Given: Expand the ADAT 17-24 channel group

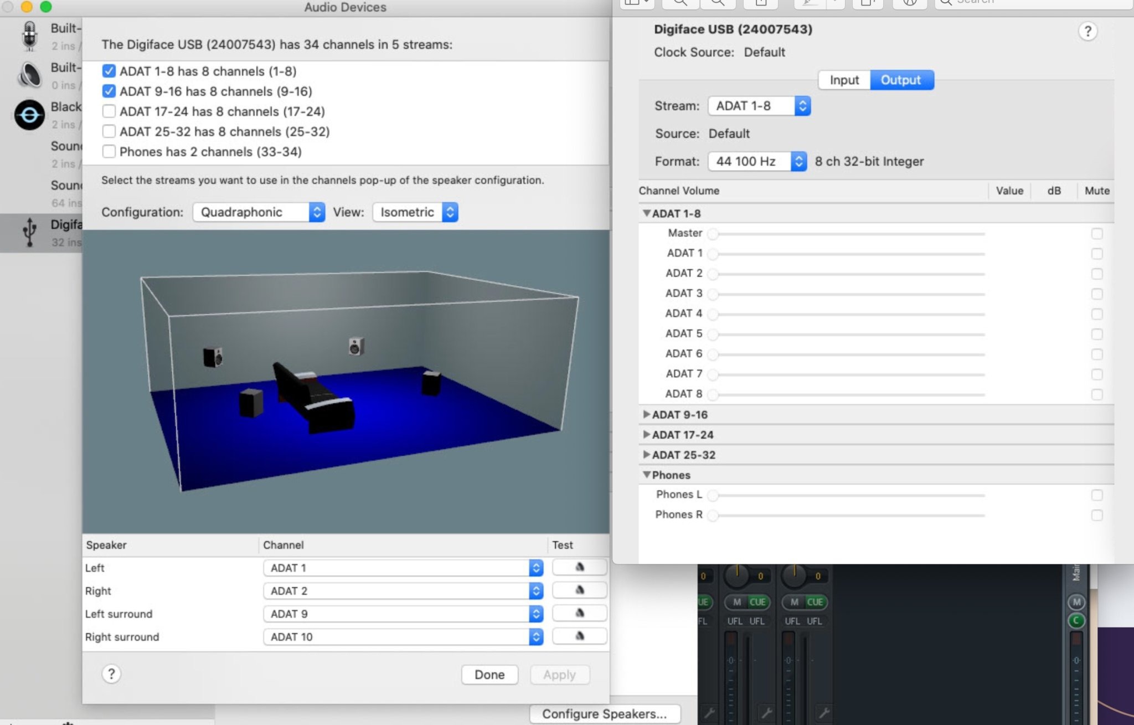Looking at the screenshot, I should 646,435.
